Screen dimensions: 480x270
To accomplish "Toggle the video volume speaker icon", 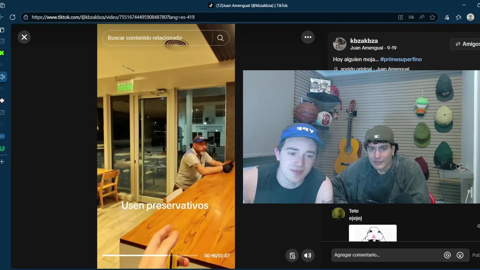I will pyautogui.click(x=307, y=255).
